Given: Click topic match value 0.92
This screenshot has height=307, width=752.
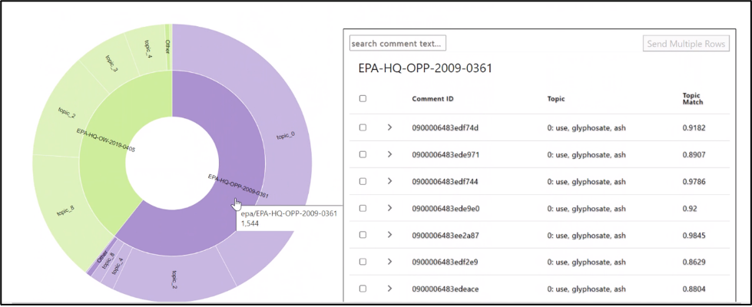Looking at the screenshot, I should [x=690, y=208].
